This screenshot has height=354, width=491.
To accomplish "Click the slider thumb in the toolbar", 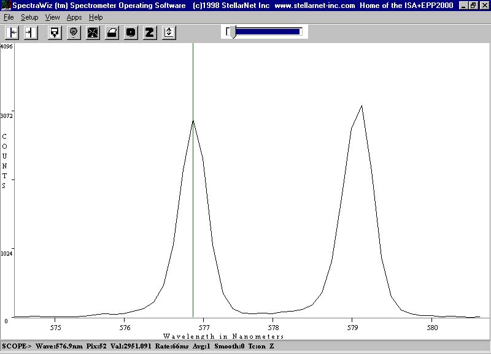I will [233, 33].
